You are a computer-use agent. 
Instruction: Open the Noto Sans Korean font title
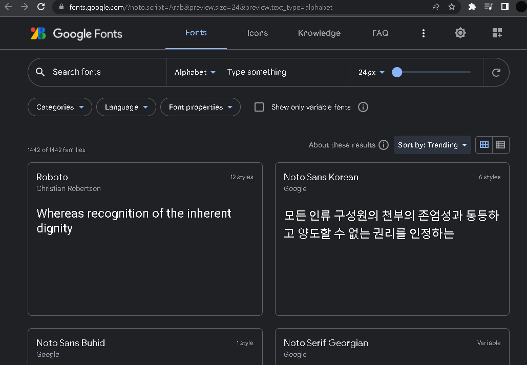point(321,177)
